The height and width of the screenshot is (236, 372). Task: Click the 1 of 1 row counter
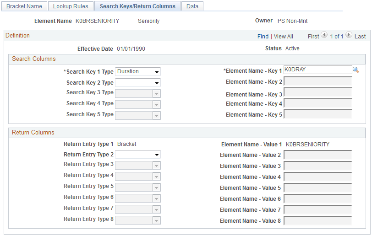point(337,37)
